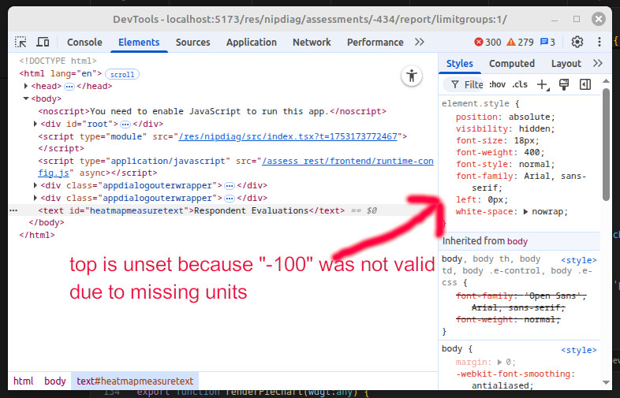The image size is (620, 398).
Task: Collapse the body element node
Action: (x=26, y=99)
